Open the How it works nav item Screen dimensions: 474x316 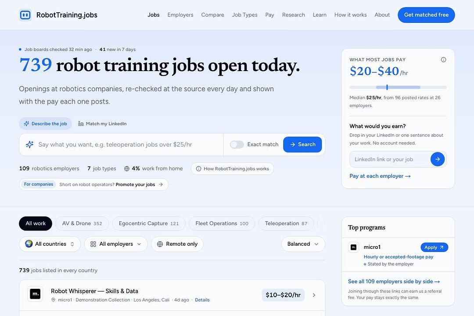[x=350, y=15]
